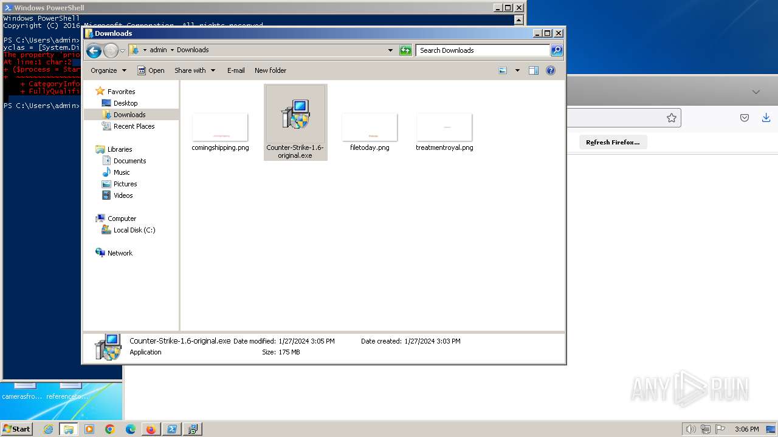This screenshot has width=778, height=437.
Task: Open the Firefox list all tabs chevron
Action: pos(756,92)
